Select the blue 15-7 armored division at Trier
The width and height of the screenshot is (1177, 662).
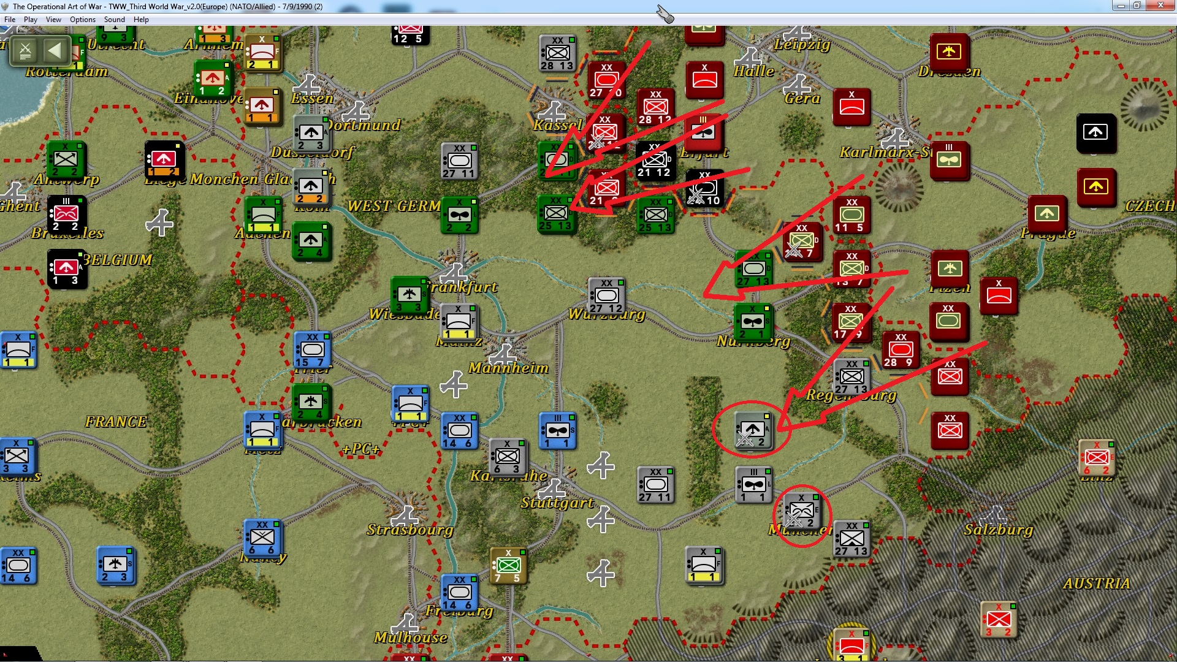[x=312, y=350]
